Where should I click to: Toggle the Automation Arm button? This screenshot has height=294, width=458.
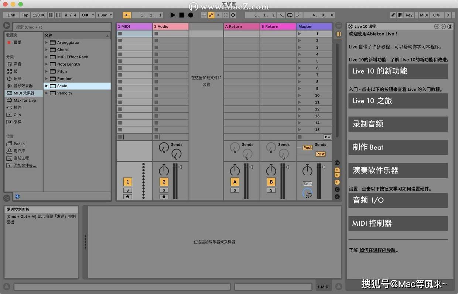(x=211, y=15)
